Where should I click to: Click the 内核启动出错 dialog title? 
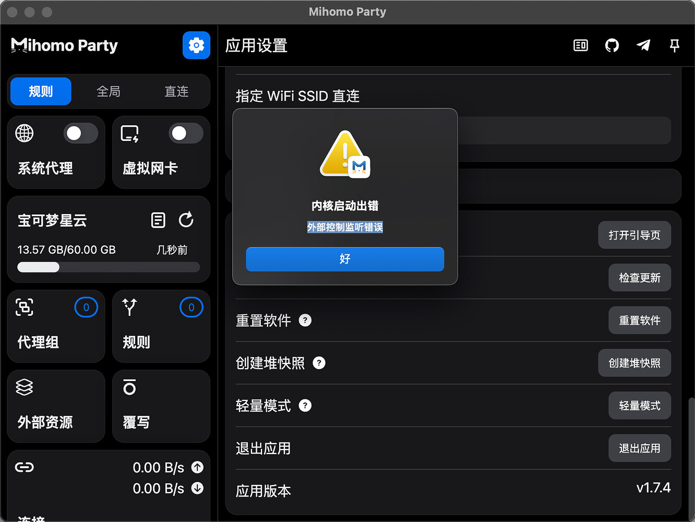click(x=345, y=206)
